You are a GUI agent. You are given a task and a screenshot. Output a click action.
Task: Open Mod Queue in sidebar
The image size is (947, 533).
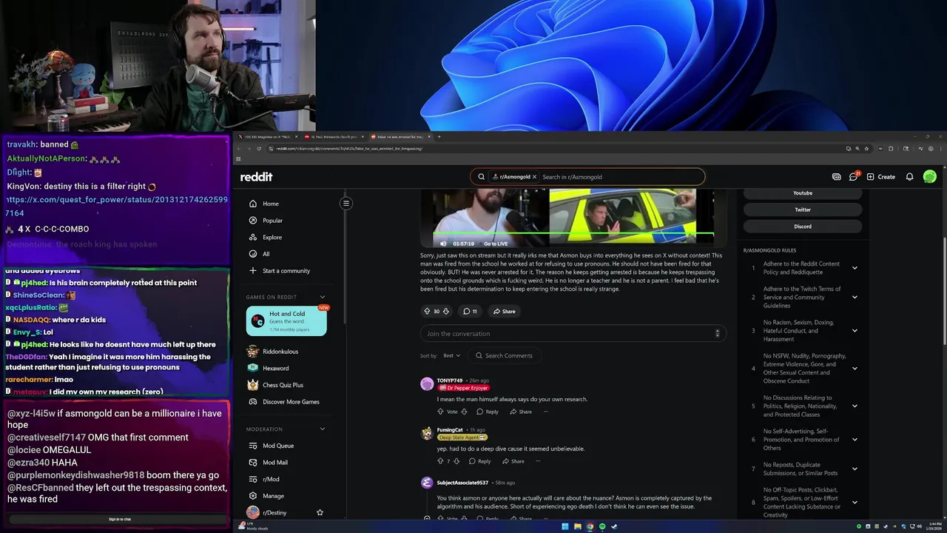[278, 446]
